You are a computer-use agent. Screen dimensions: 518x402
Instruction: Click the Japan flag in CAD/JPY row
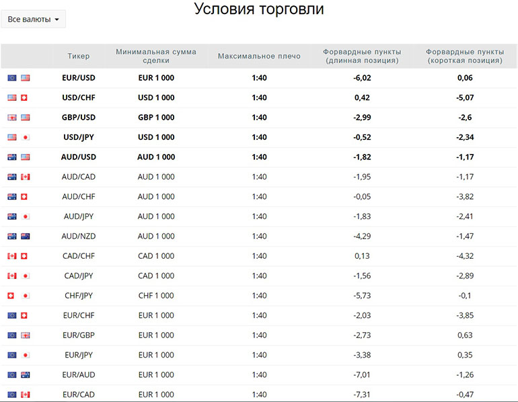[x=26, y=276]
